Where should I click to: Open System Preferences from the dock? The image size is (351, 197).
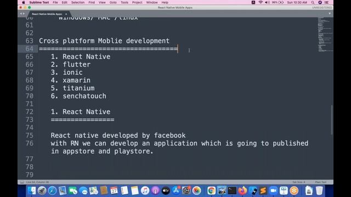point(186,190)
